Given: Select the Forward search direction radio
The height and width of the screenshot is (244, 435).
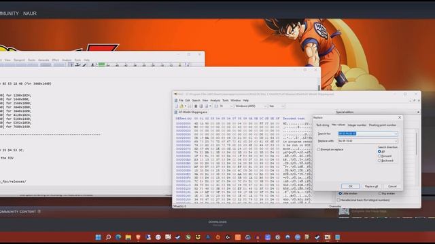Looking at the screenshot, I should 379,156.
